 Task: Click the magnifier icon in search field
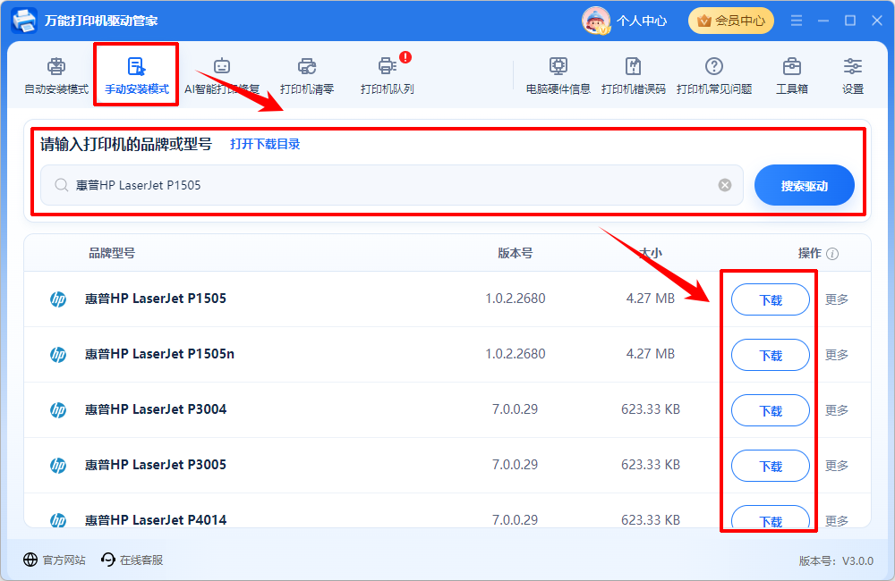[x=61, y=185]
